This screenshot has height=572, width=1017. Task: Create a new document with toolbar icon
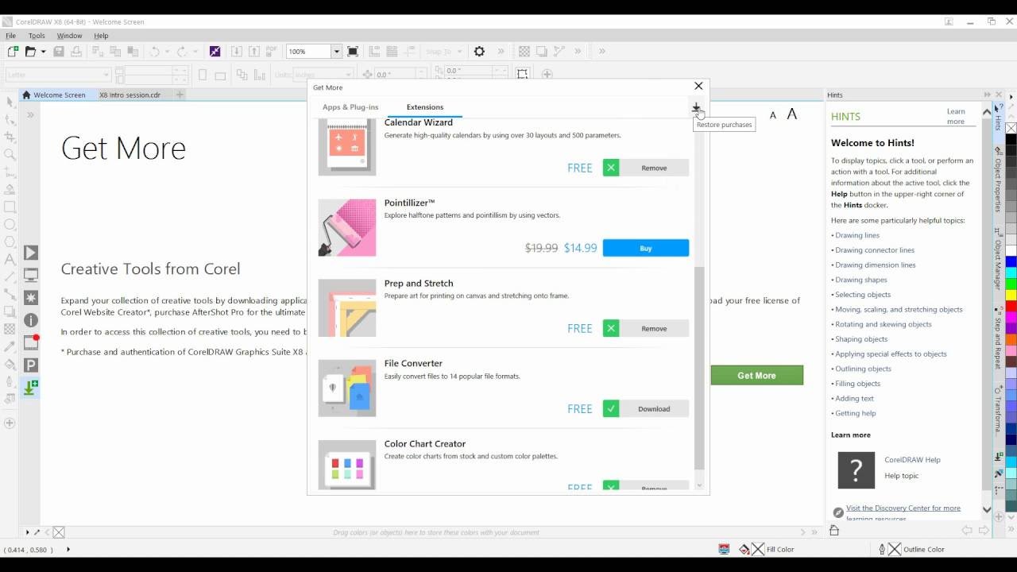[x=12, y=51]
